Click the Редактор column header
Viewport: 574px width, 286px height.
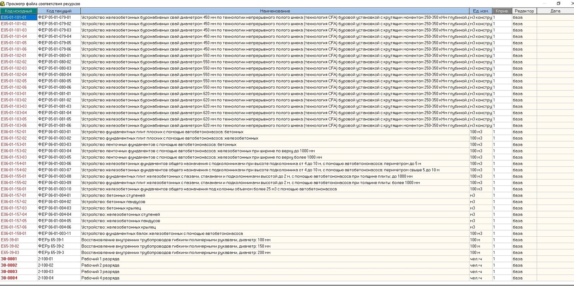pos(524,11)
